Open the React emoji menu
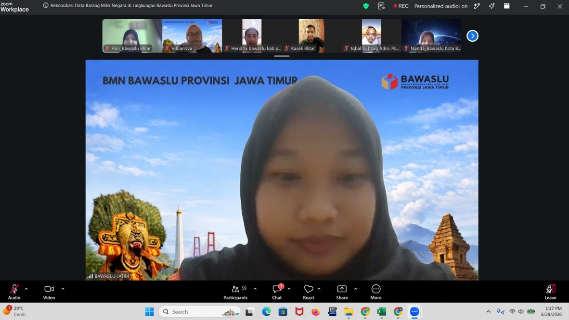 [x=309, y=292]
